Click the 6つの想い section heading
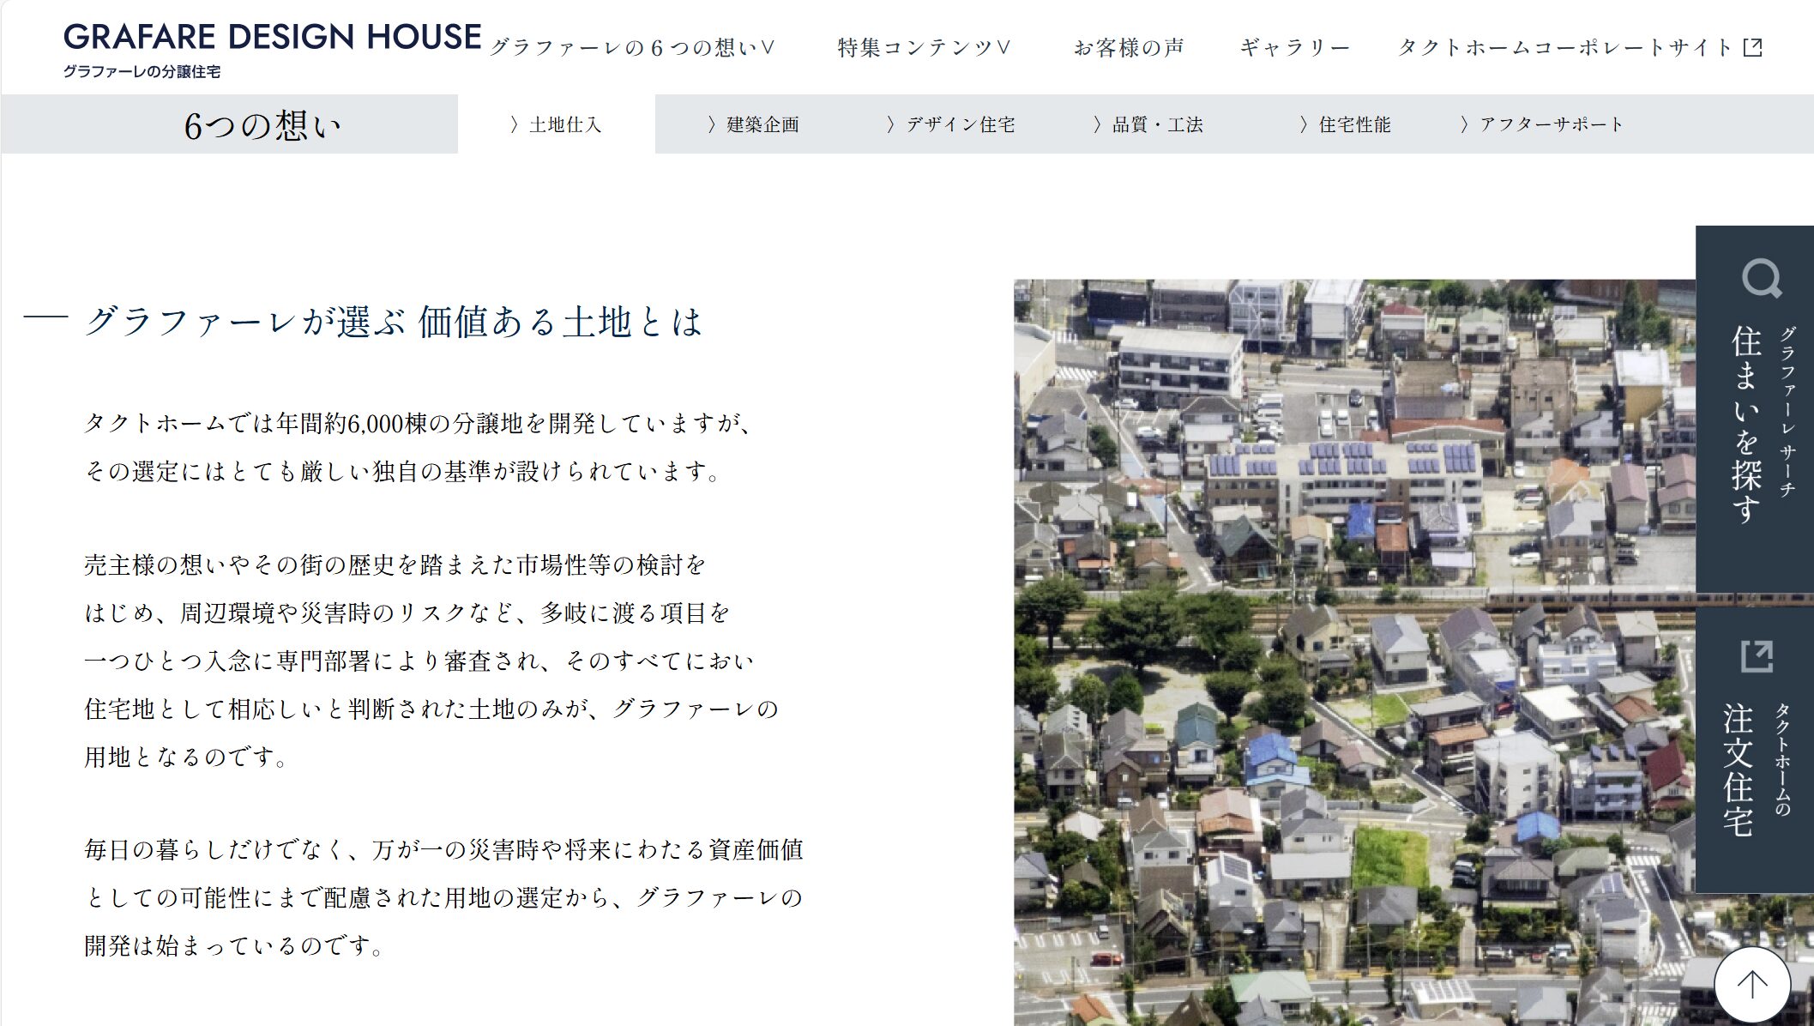Screen dimensions: 1814x1026 click(262, 125)
